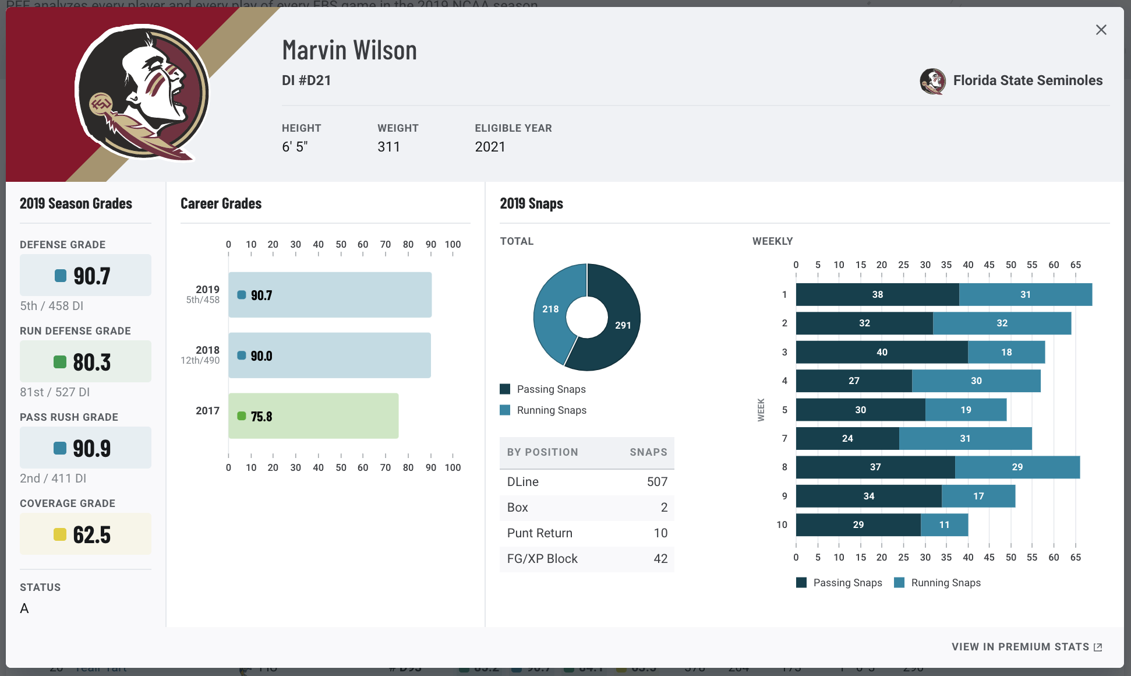
Task: Click week 3 passing snaps bar 40
Action: (882, 352)
